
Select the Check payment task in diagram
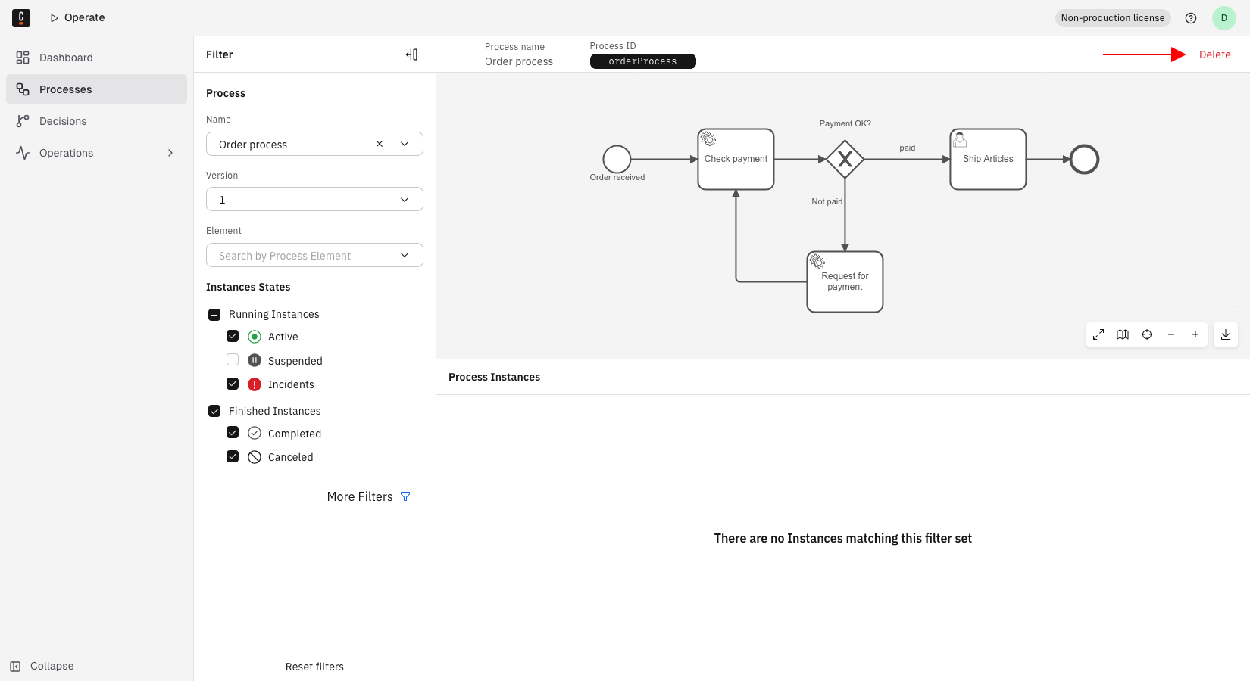tap(736, 159)
